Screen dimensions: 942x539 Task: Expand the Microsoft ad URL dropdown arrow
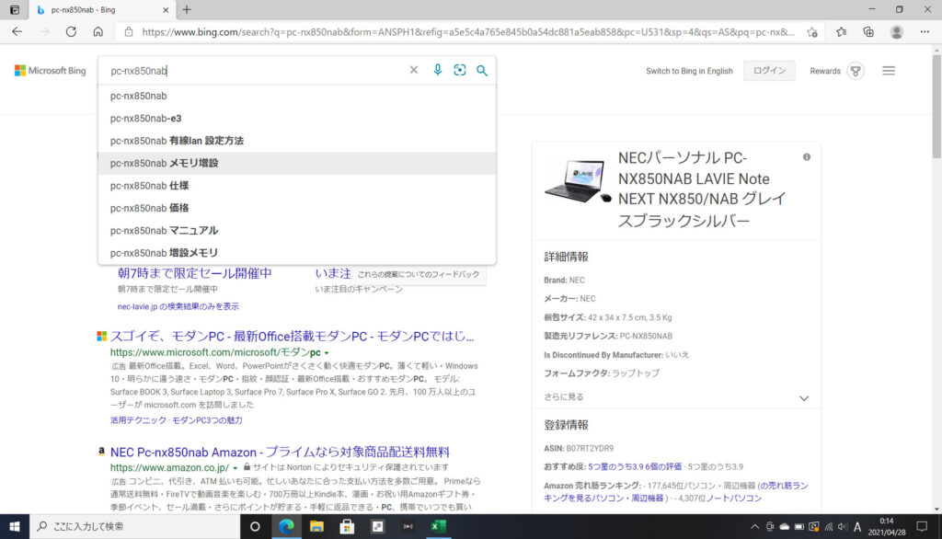[326, 353]
